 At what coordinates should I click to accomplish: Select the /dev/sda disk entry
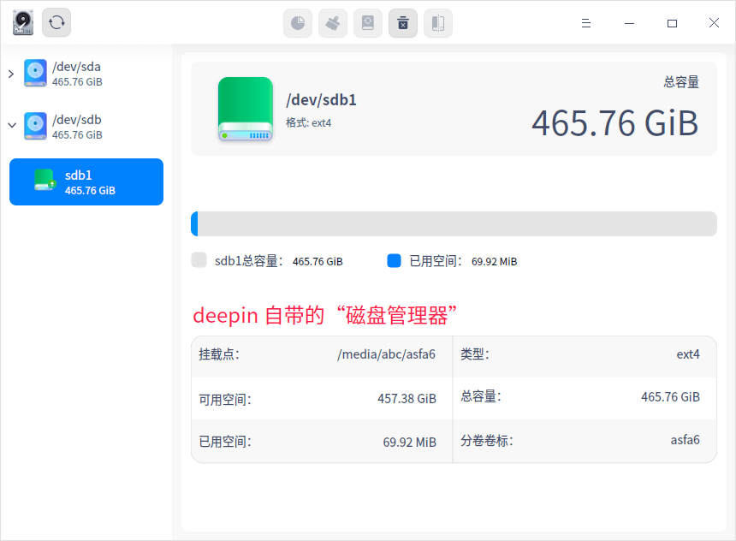point(77,74)
